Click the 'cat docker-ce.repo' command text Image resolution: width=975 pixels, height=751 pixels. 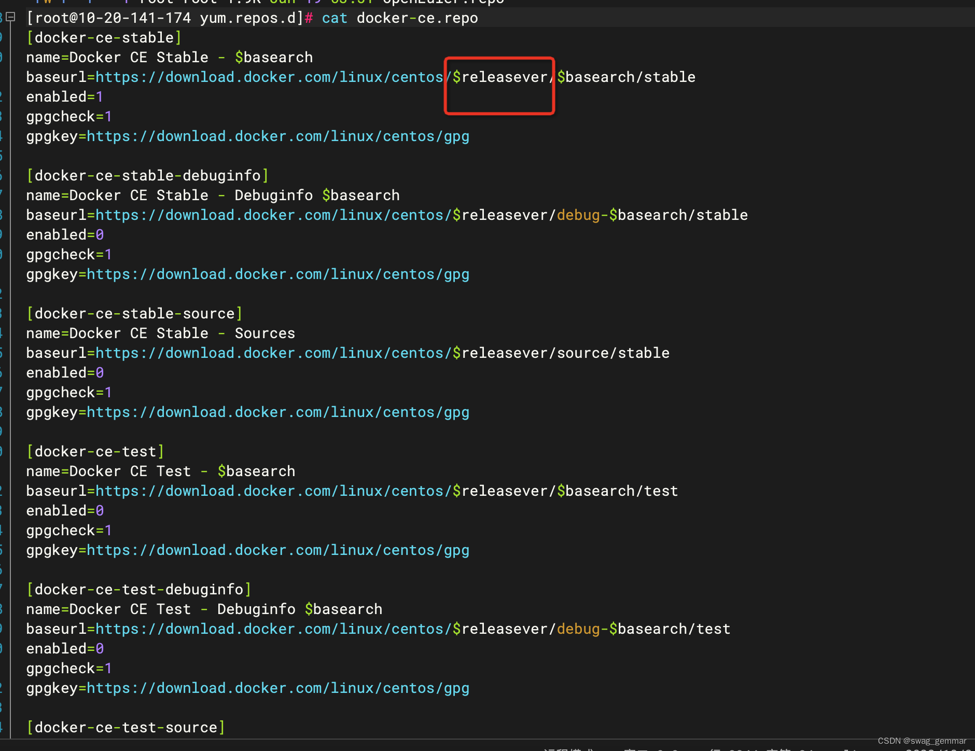pyautogui.click(x=400, y=18)
